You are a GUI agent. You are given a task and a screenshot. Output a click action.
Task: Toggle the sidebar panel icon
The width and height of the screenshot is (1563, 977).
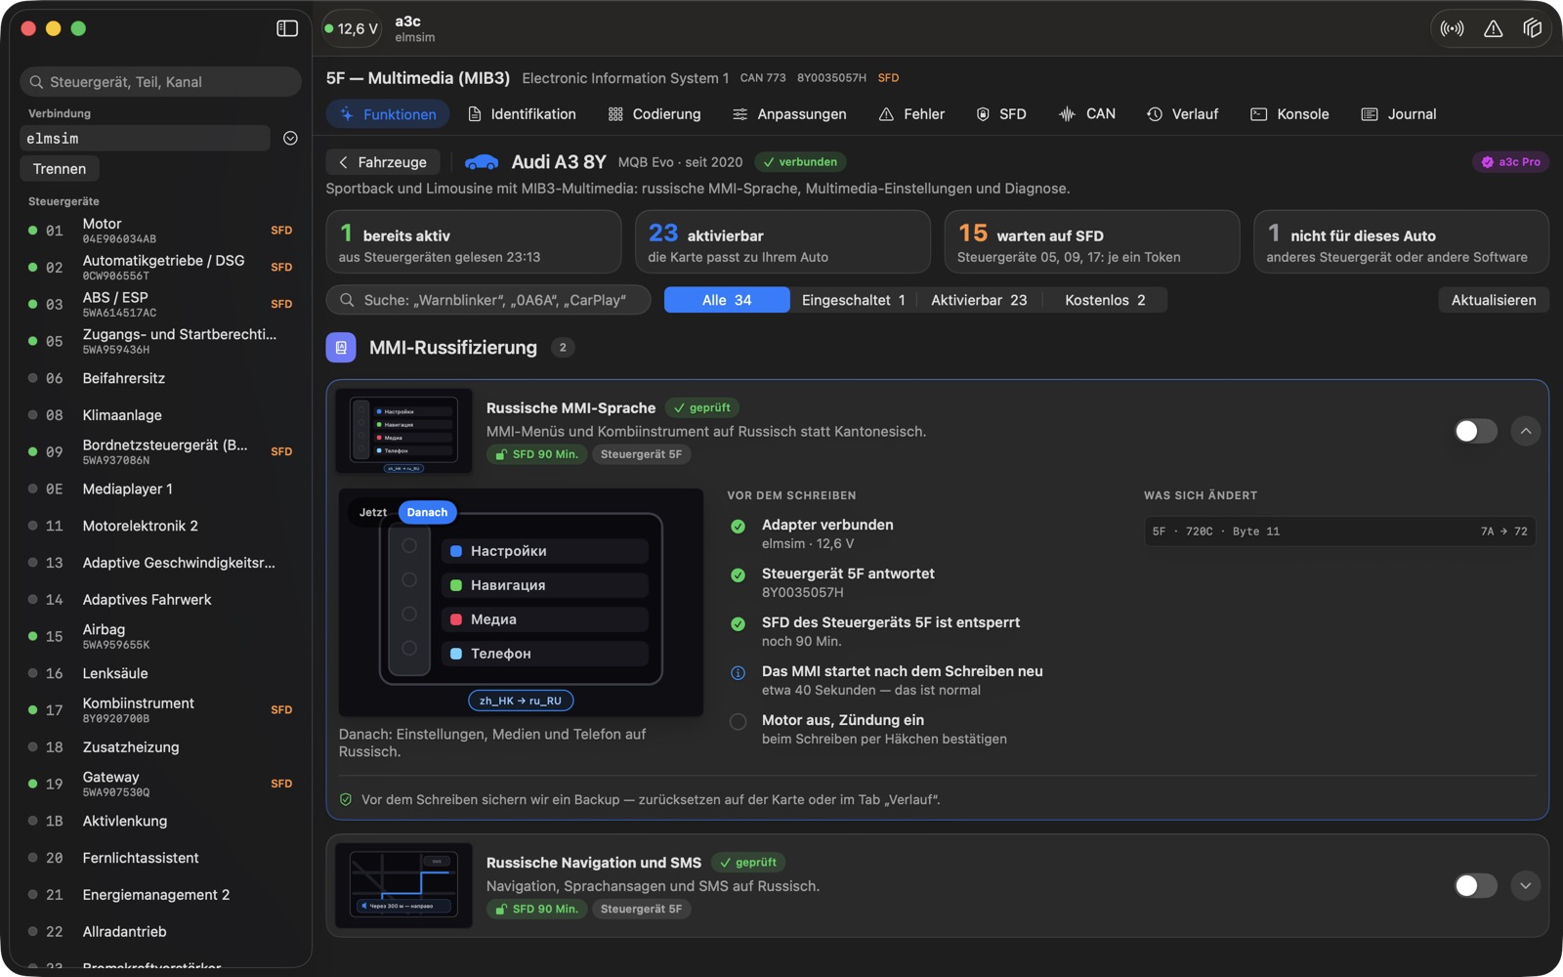click(287, 28)
